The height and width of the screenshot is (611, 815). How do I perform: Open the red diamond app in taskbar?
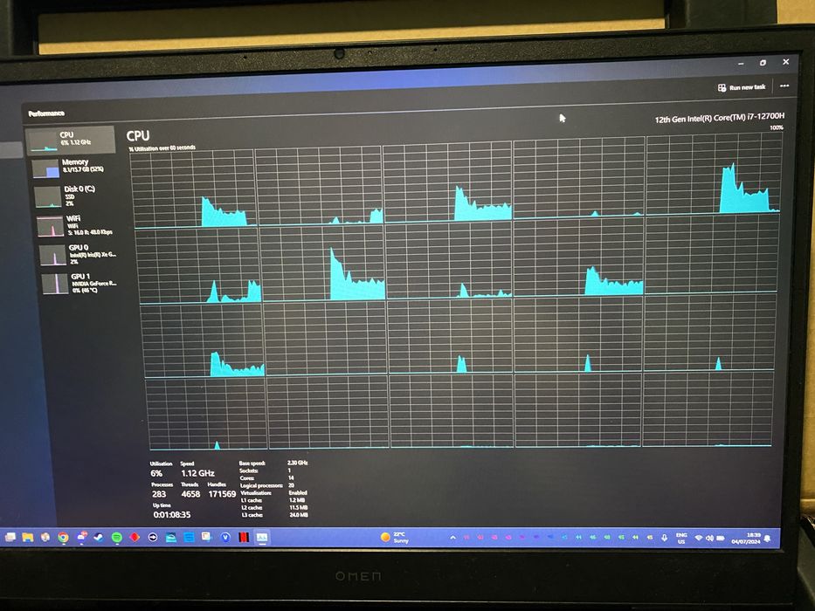135,537
